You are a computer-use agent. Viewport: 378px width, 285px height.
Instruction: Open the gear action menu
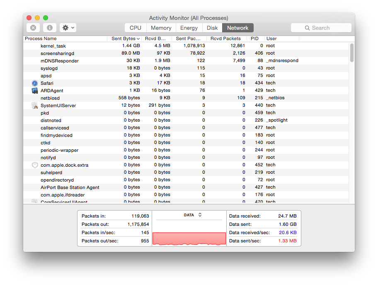(x=68, y=28)
